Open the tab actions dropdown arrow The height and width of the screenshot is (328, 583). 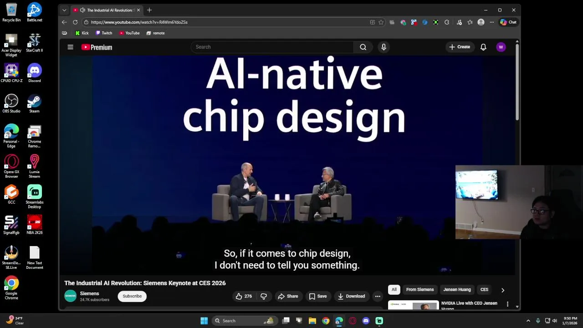pos(64,10)
